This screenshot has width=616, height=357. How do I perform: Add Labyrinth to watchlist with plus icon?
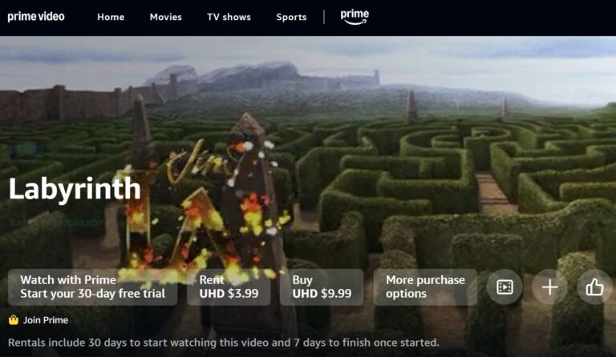pyautogui.click(x=549, y=287)
